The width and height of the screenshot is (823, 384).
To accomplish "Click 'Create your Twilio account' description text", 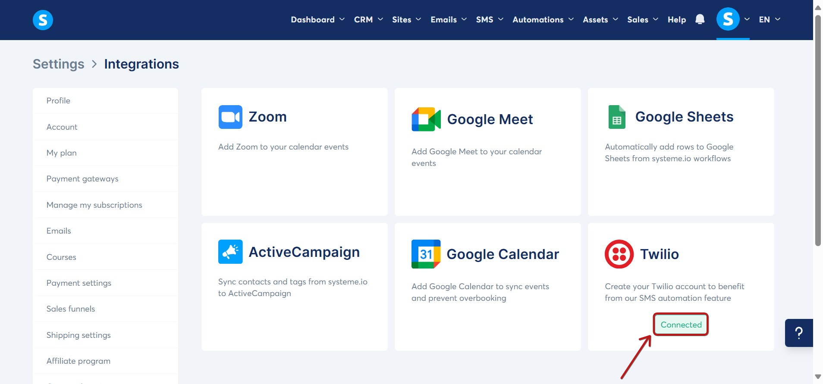I will pyautogui.click(x=674, y=292).
